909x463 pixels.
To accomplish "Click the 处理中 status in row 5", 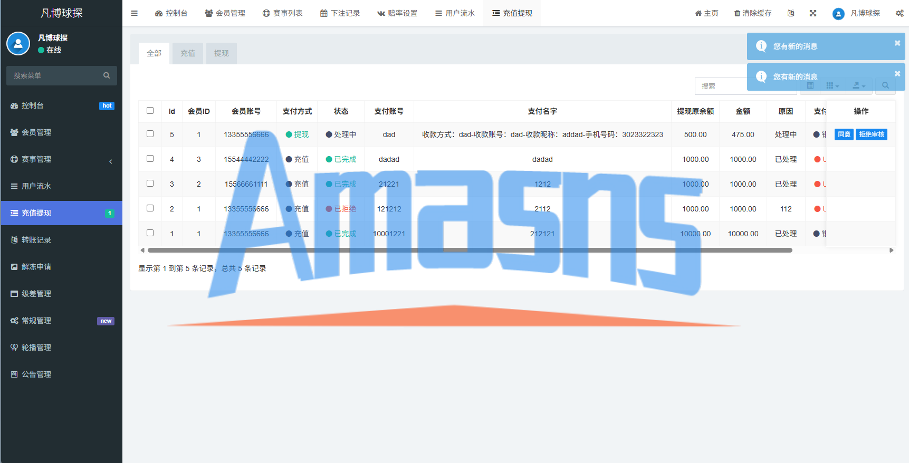I will pyautogui.click(x=341, y=134).
